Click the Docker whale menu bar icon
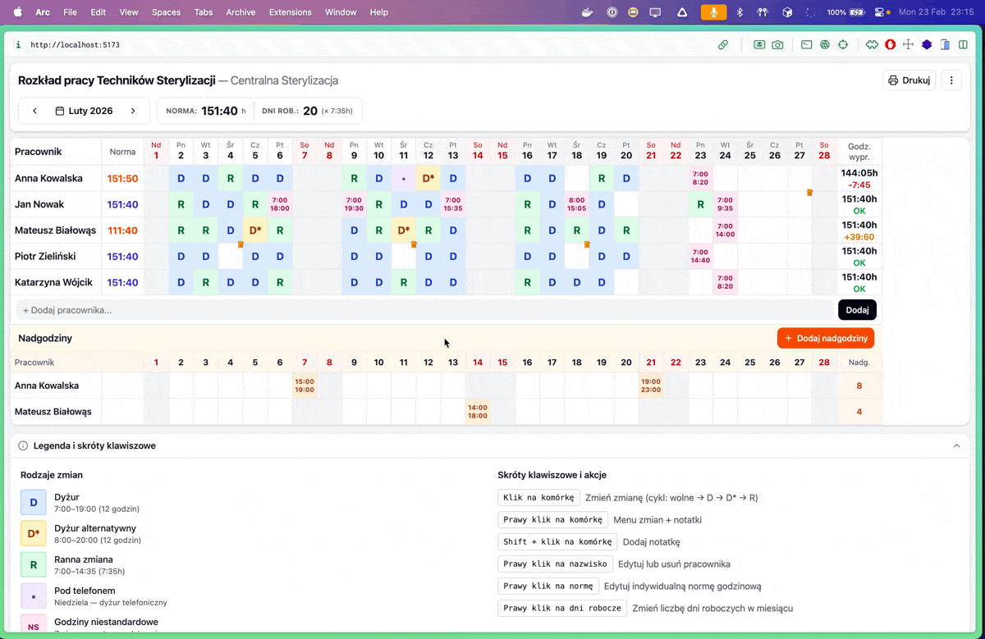Screen dimensions: 985x639 point(586,12)
